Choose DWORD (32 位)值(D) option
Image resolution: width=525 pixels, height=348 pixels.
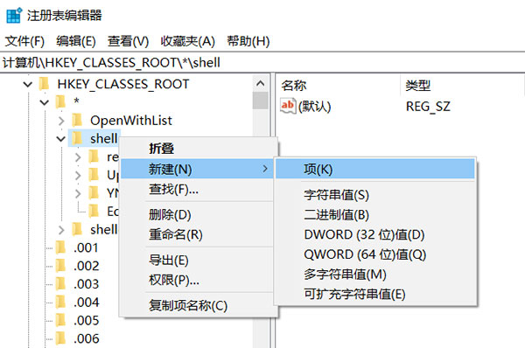[364, 234]
